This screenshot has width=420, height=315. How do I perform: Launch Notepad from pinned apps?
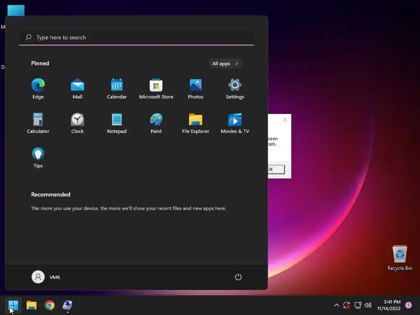click(117, 123)
